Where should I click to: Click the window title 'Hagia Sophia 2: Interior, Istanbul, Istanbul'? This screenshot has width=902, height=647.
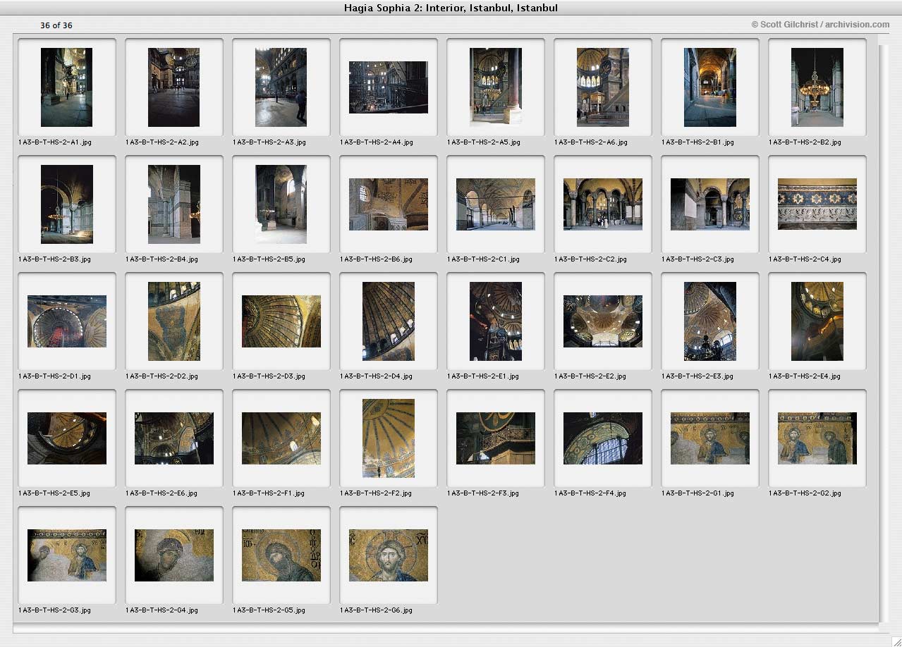(451, 8)
